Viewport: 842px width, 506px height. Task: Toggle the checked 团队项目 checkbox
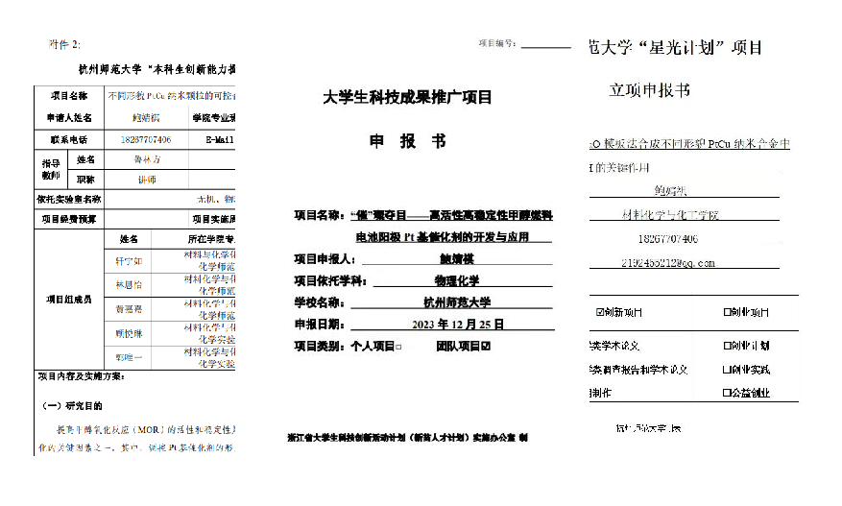pyautogui.click(x=485, y=347)
